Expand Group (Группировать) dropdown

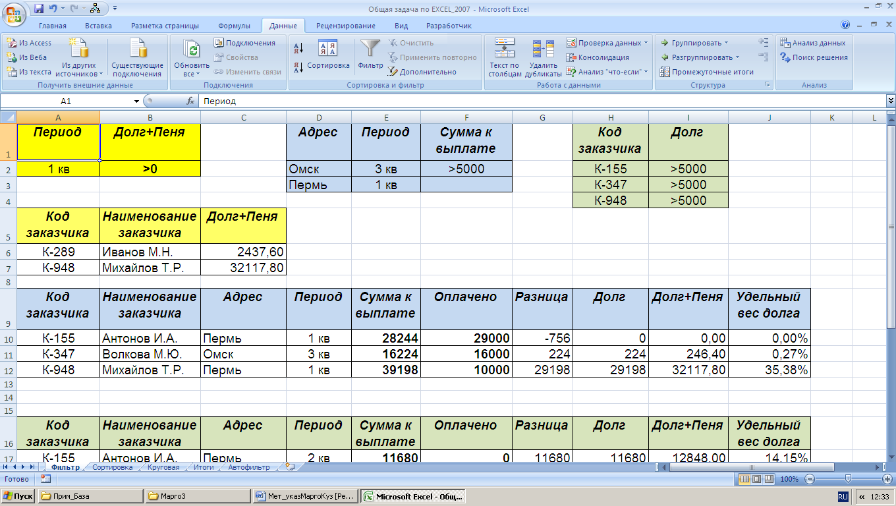pyautogui.click(x=726, y=43)
